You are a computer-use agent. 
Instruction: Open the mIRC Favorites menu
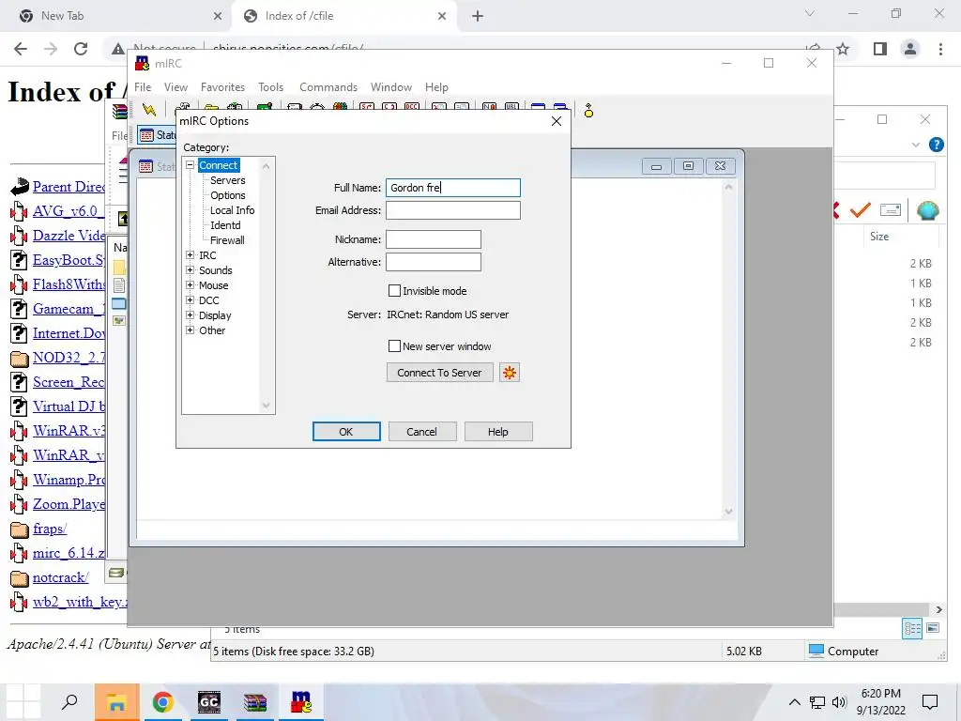[x=222, y=87]
